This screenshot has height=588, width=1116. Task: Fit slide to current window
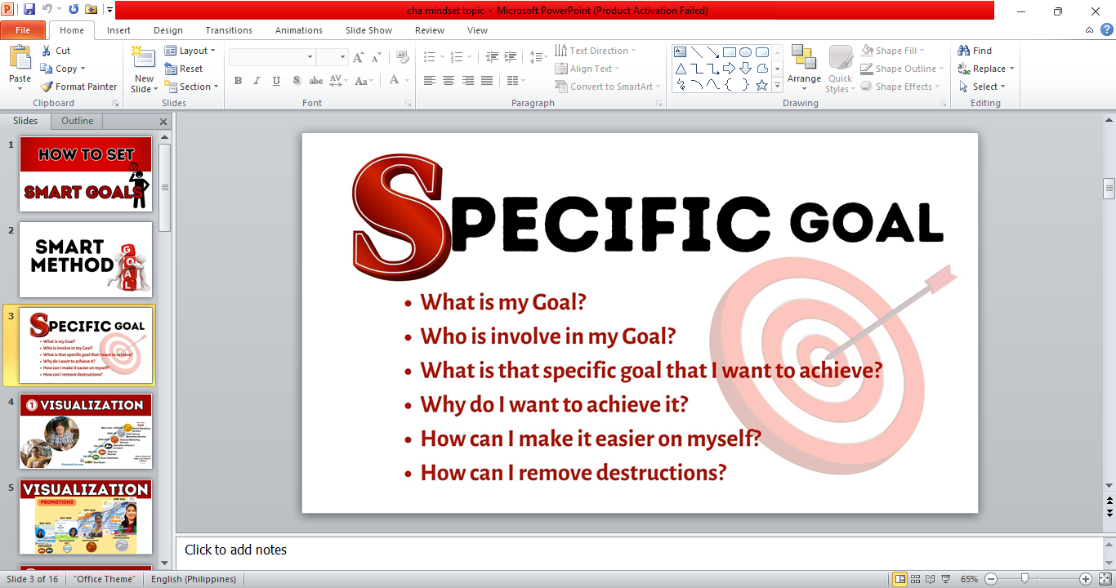[x=1105, y=579]
